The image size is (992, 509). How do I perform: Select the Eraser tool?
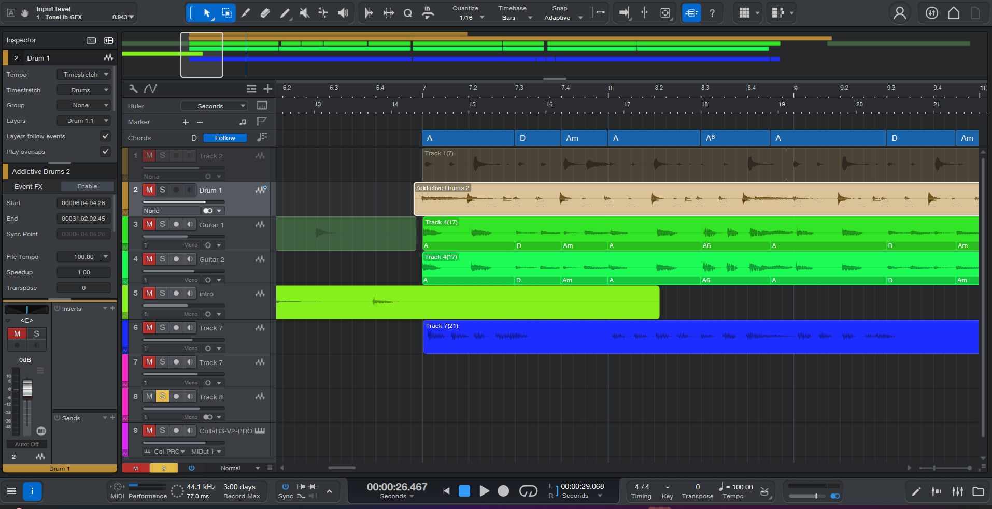tap(265, 13)
